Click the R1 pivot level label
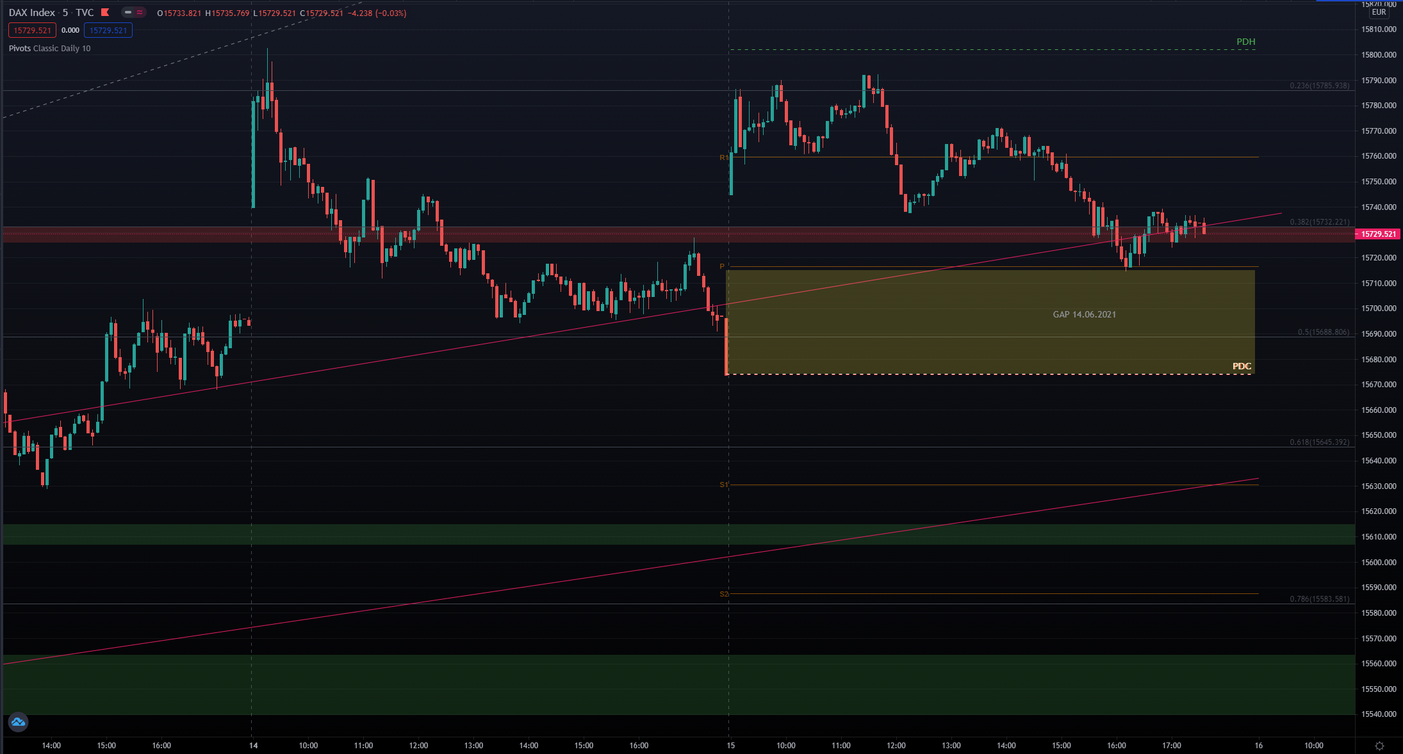Viewport: 1403px width, 754px height. click(x=723, y=157)
